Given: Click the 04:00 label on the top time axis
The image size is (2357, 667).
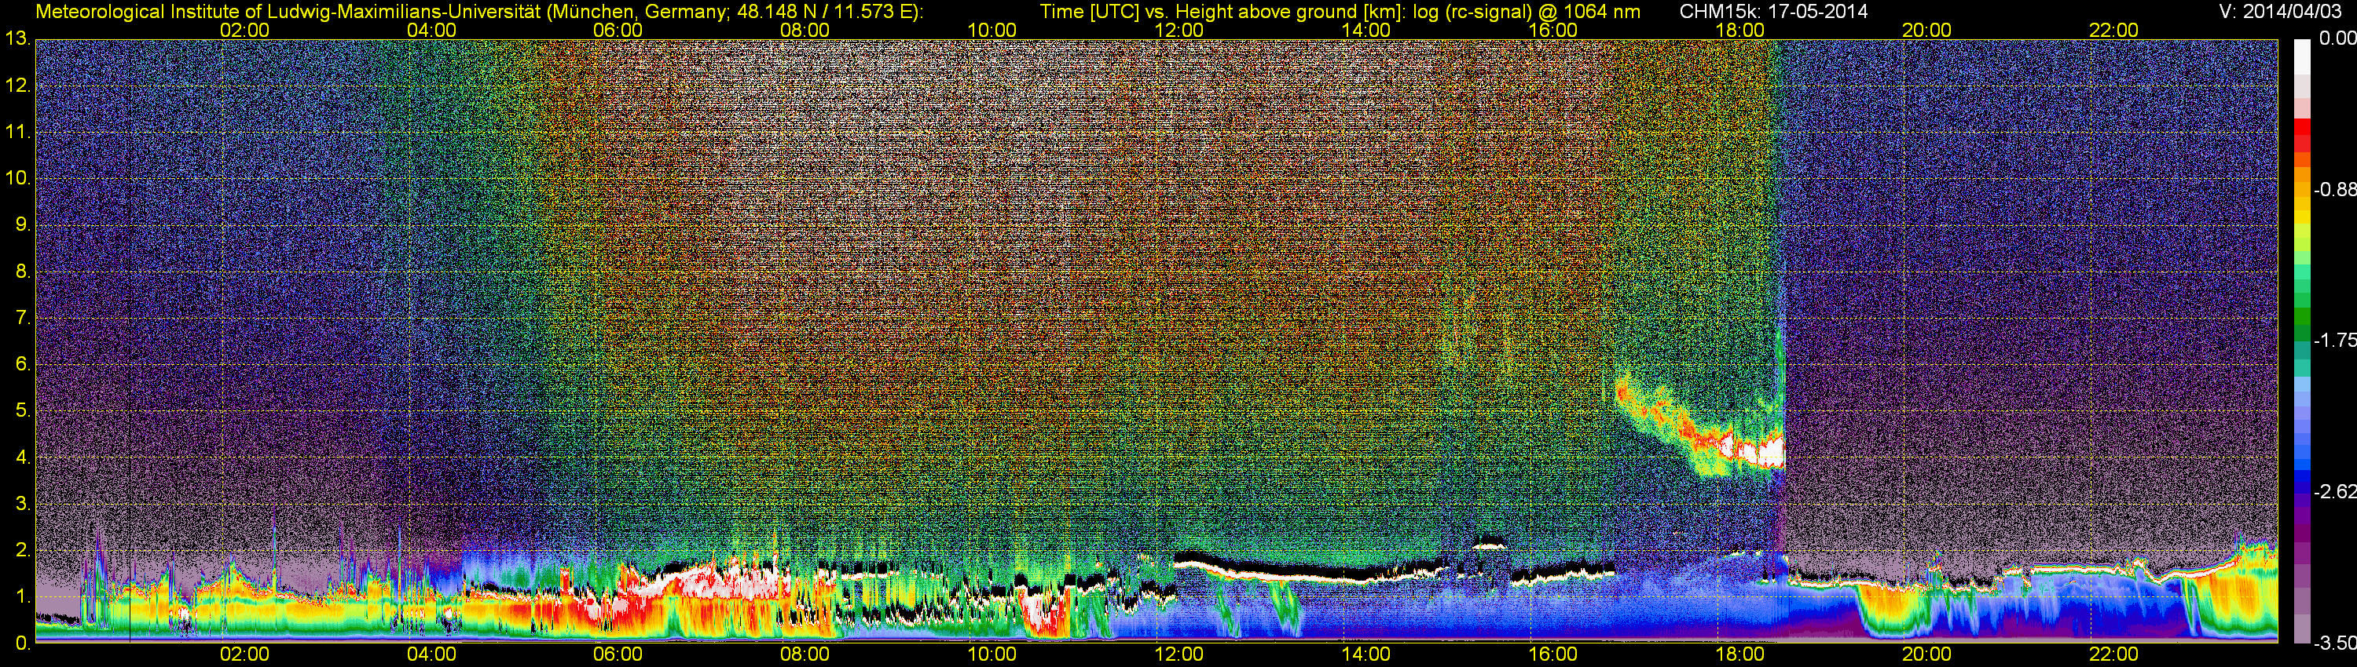Looking at the screenshot, I should click(431, 29).
